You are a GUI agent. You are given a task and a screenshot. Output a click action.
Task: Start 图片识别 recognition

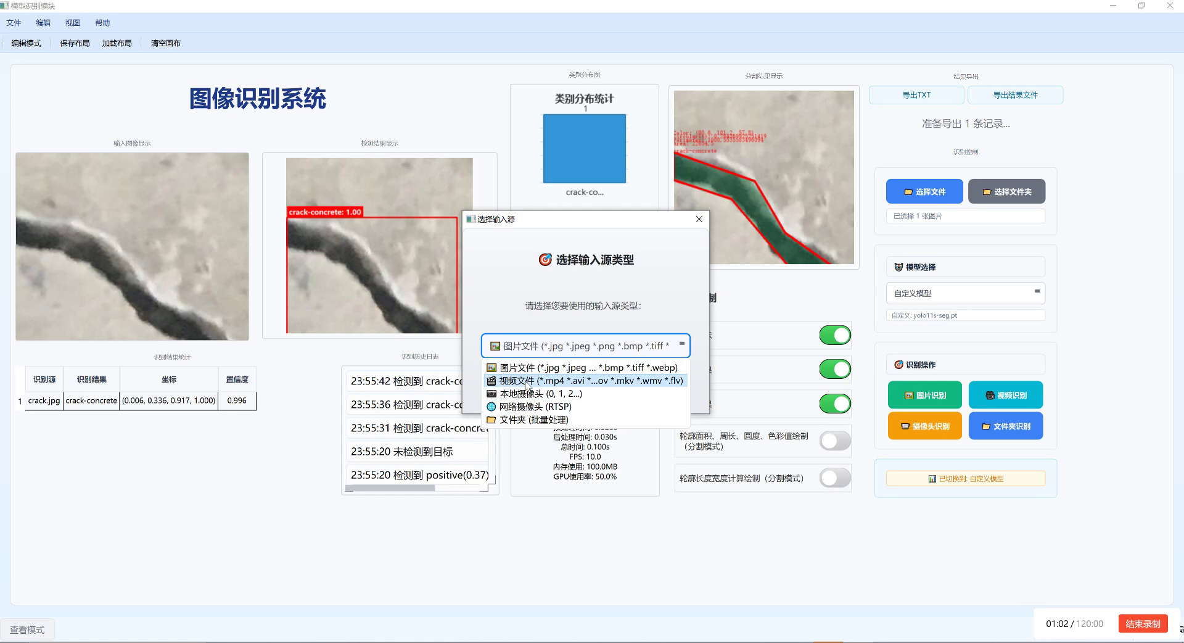pos(924,395)
